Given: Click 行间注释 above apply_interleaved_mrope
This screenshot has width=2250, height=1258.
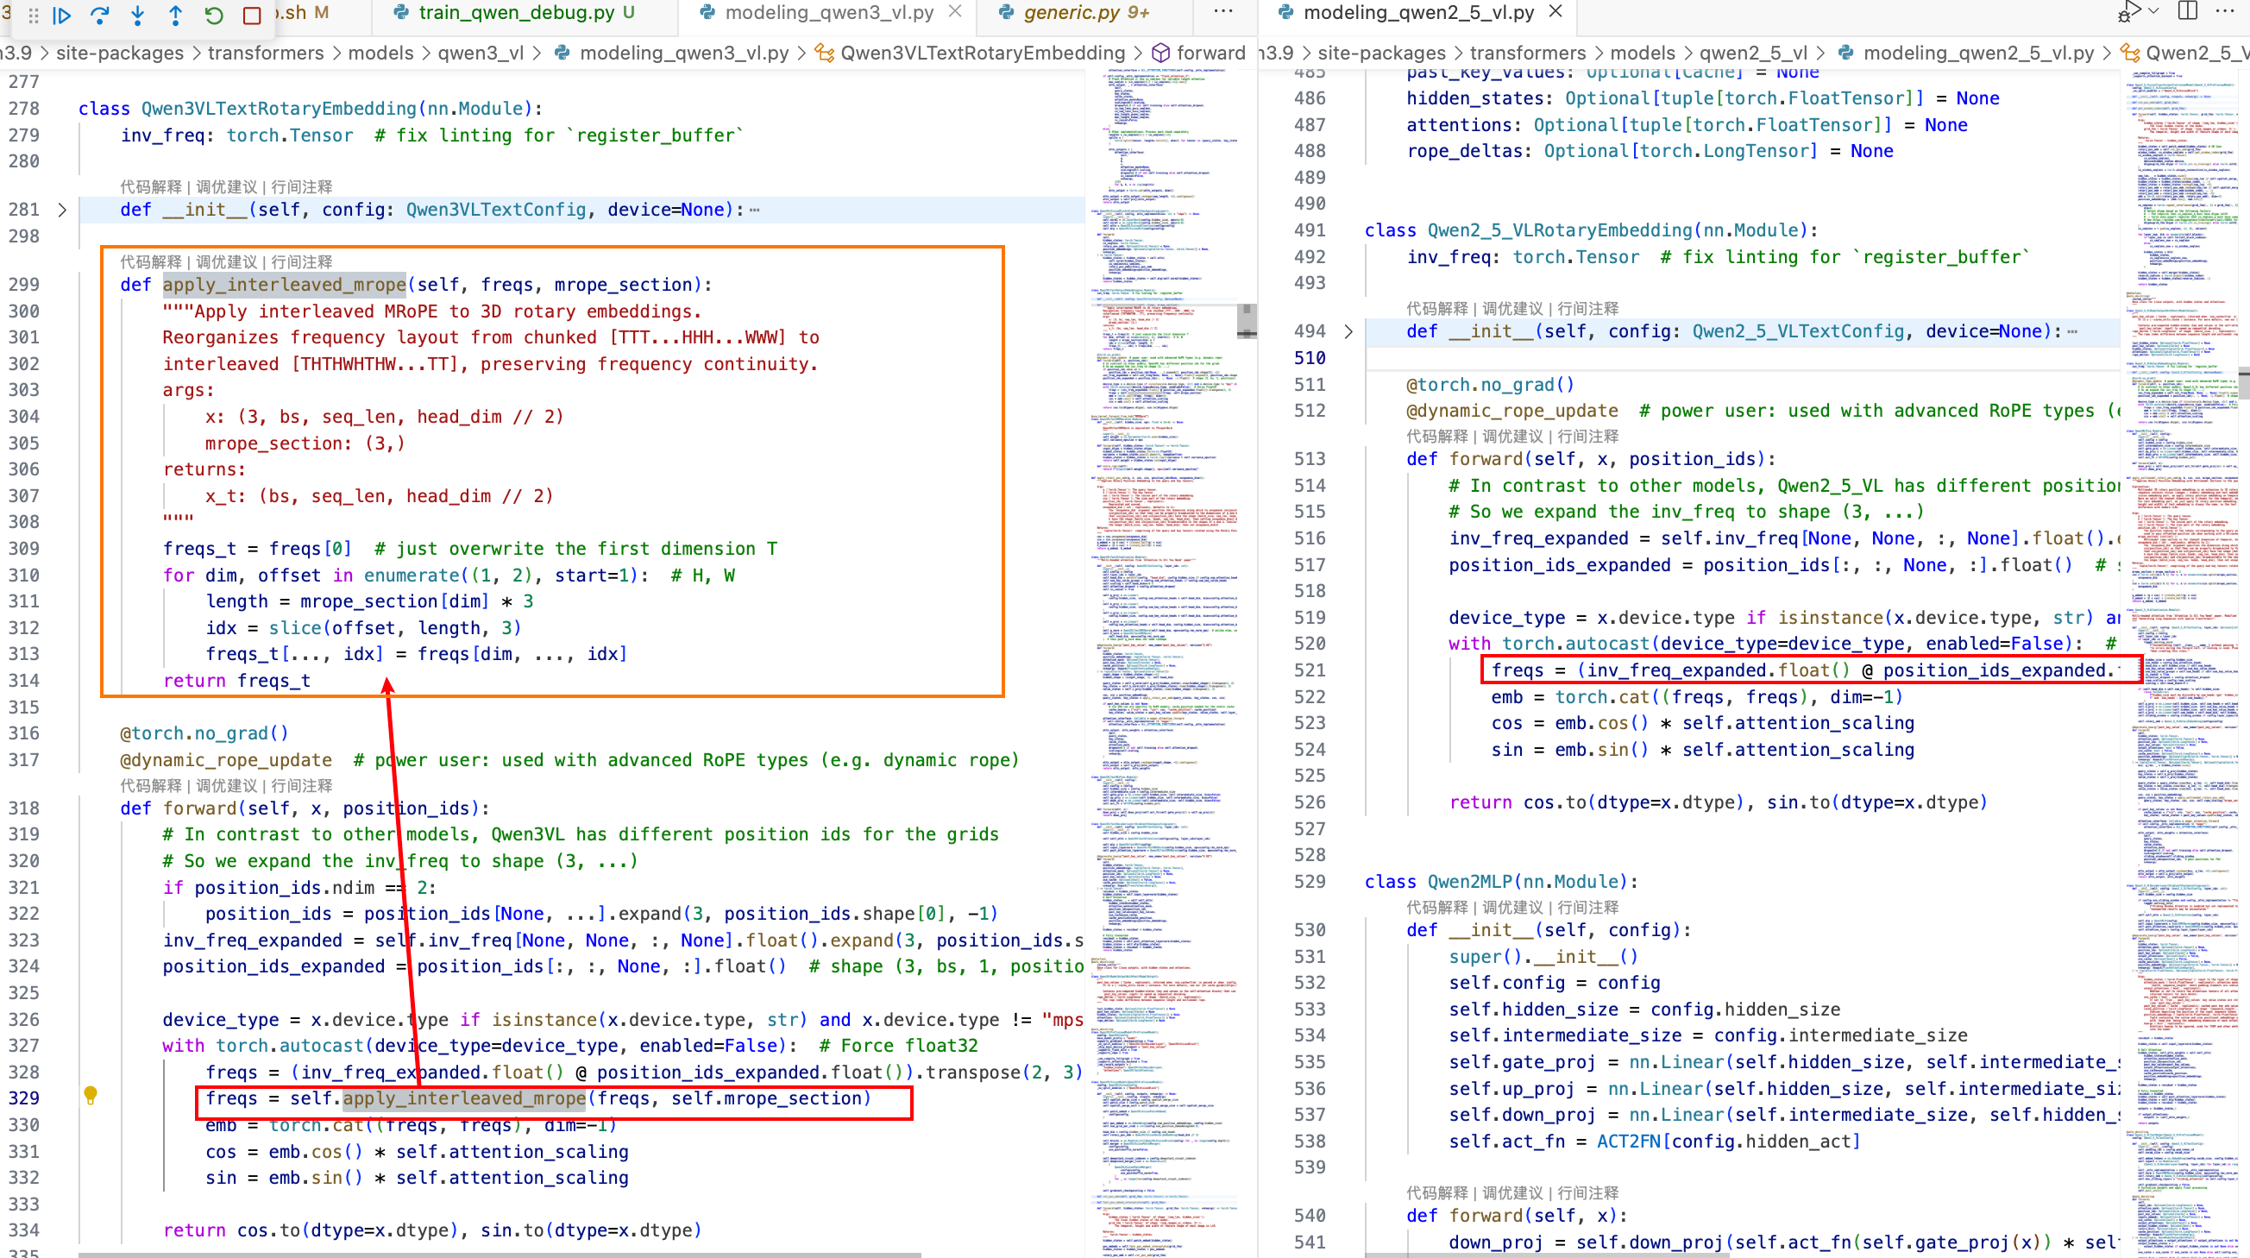Looking at the screenshot, I should tap(301, 262).
